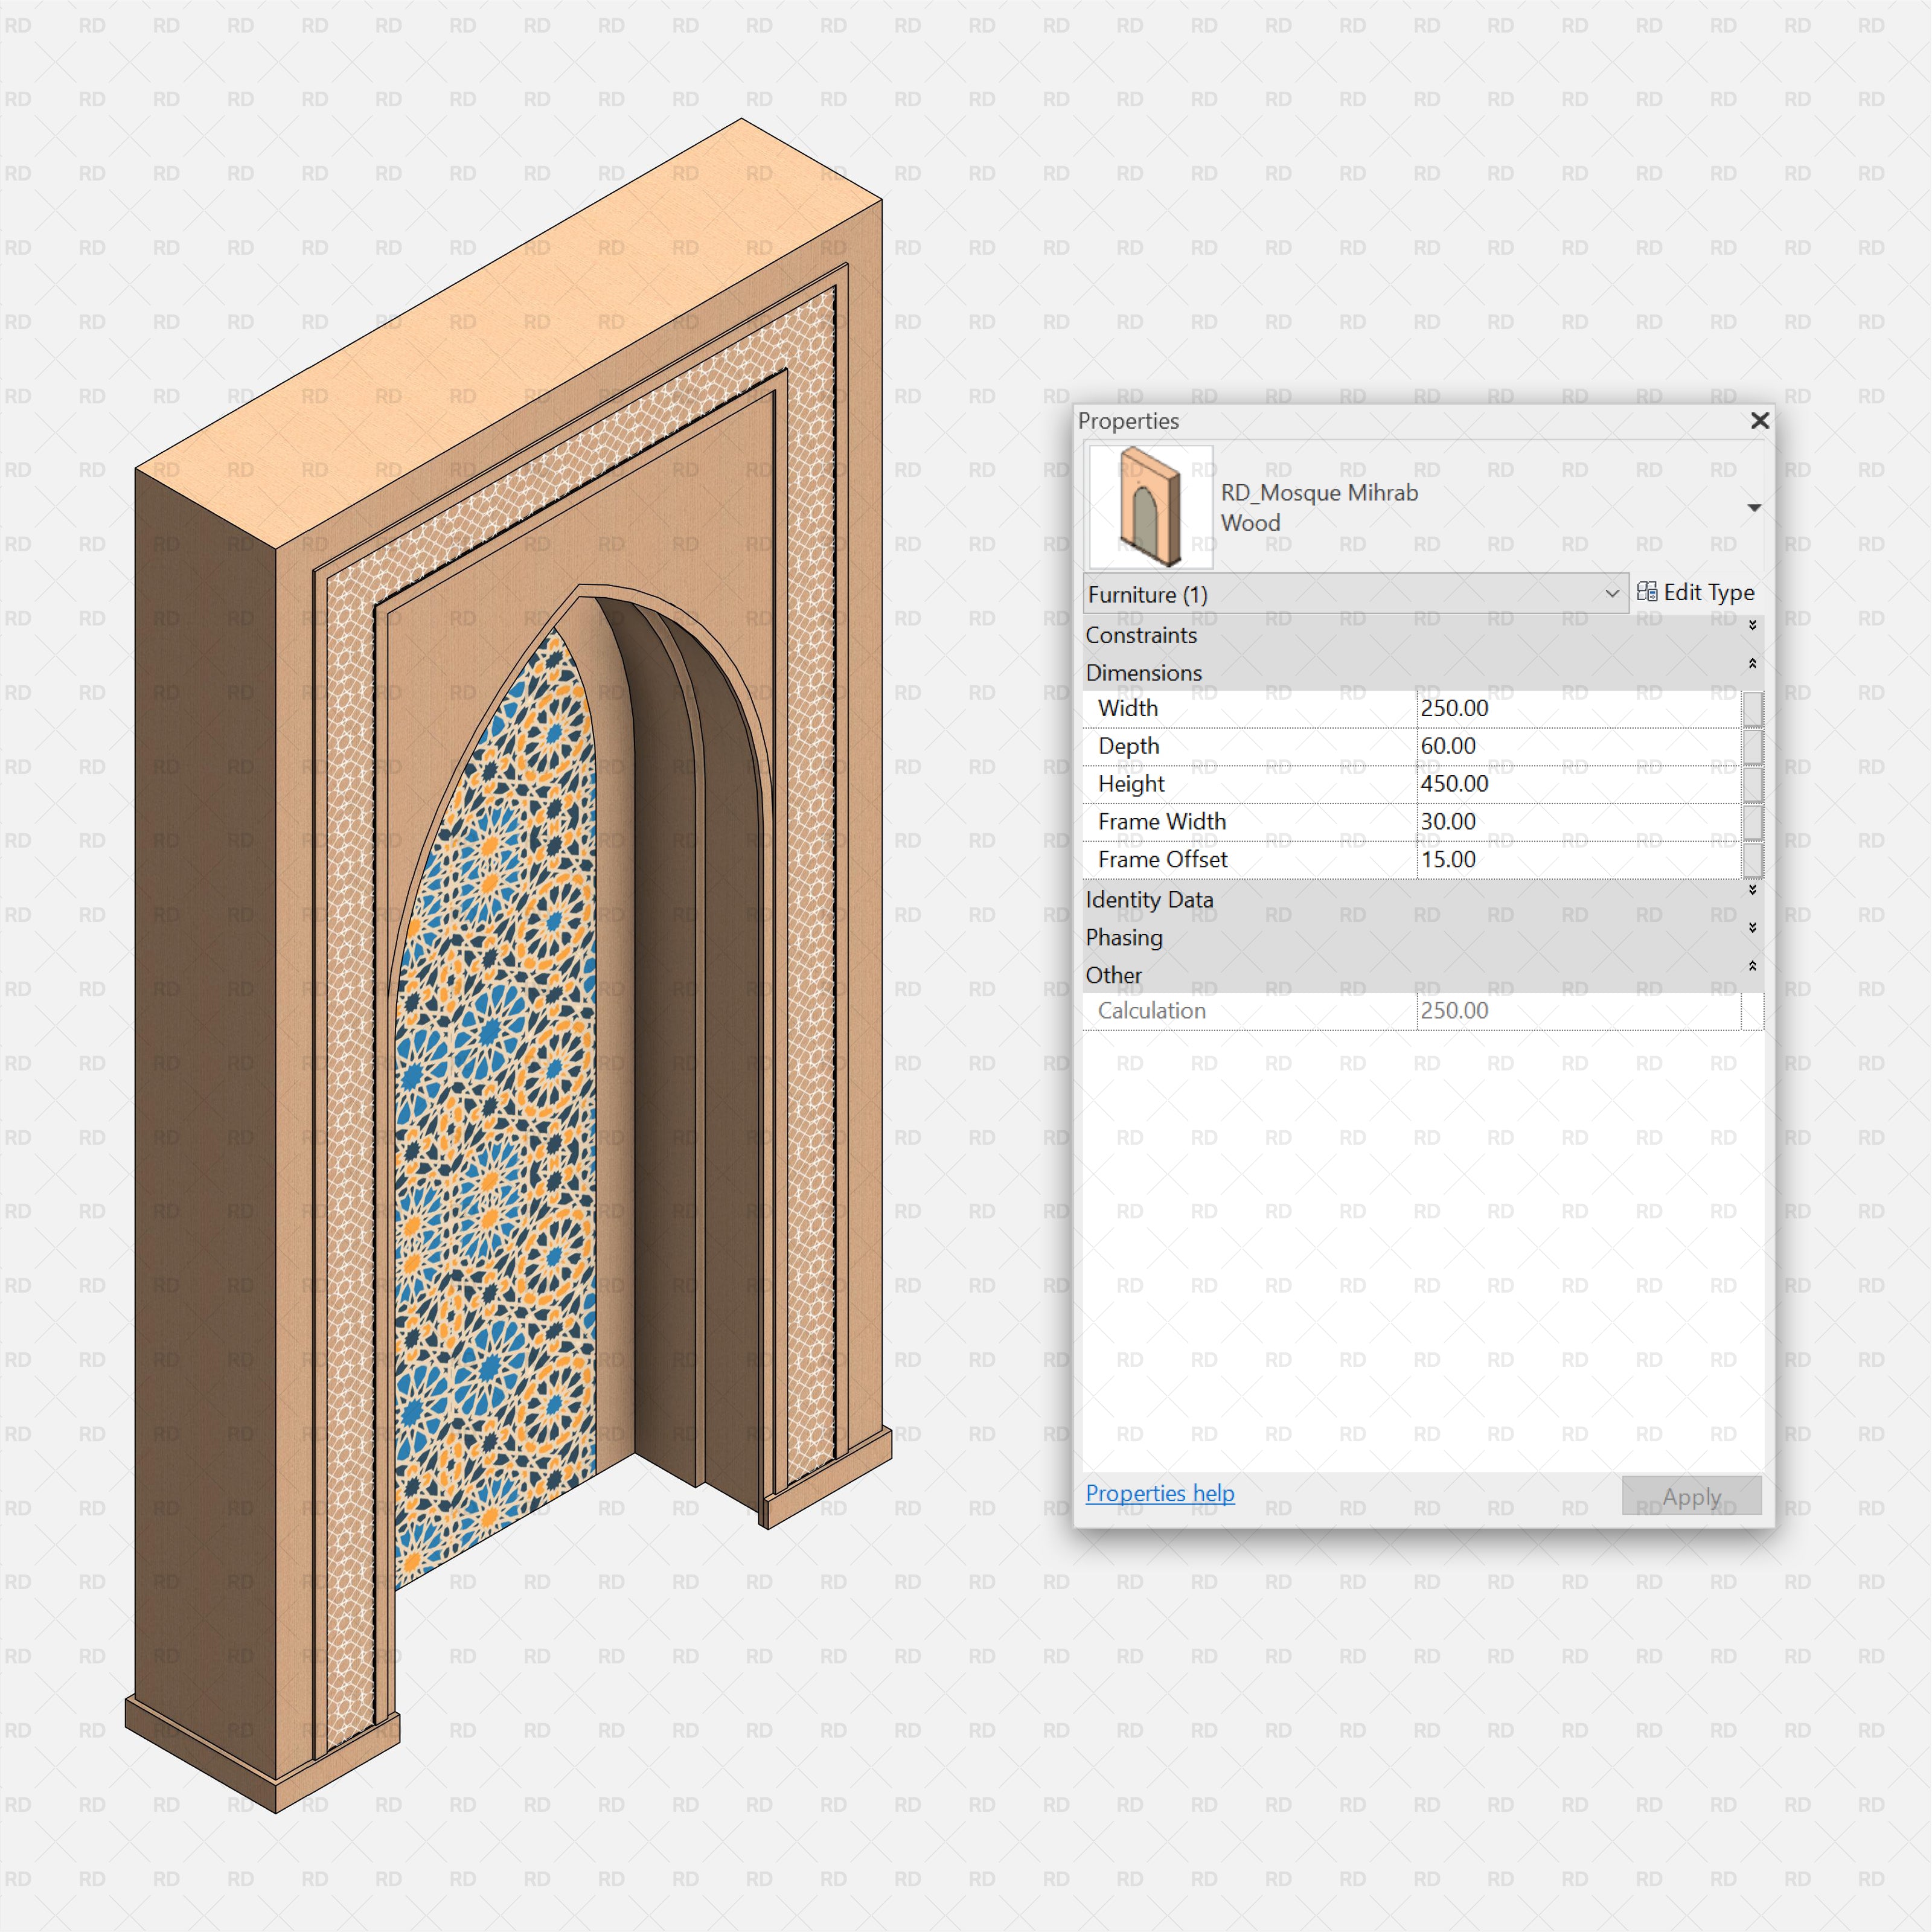The image size is (1932, 1932).
Task: Open the type selector dropdown arrow
Action: pyautogui.click(x=1755, y=507)
